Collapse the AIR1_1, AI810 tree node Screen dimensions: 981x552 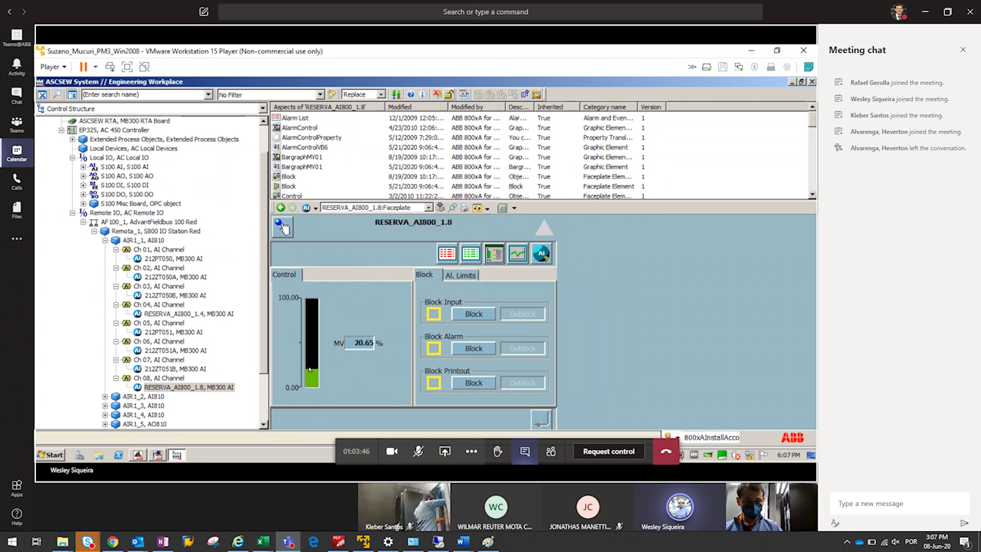[x=106, y=241]
